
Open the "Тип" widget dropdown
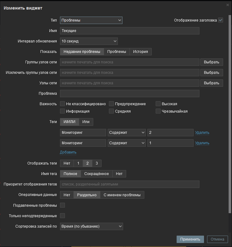tap(91, 20)
